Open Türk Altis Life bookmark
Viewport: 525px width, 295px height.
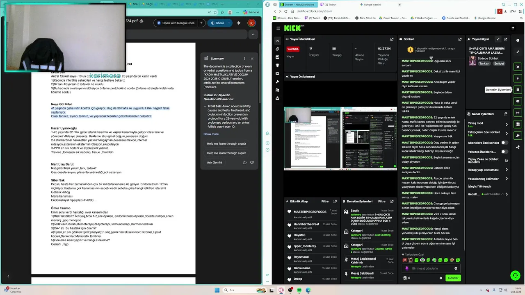(365, 18)
